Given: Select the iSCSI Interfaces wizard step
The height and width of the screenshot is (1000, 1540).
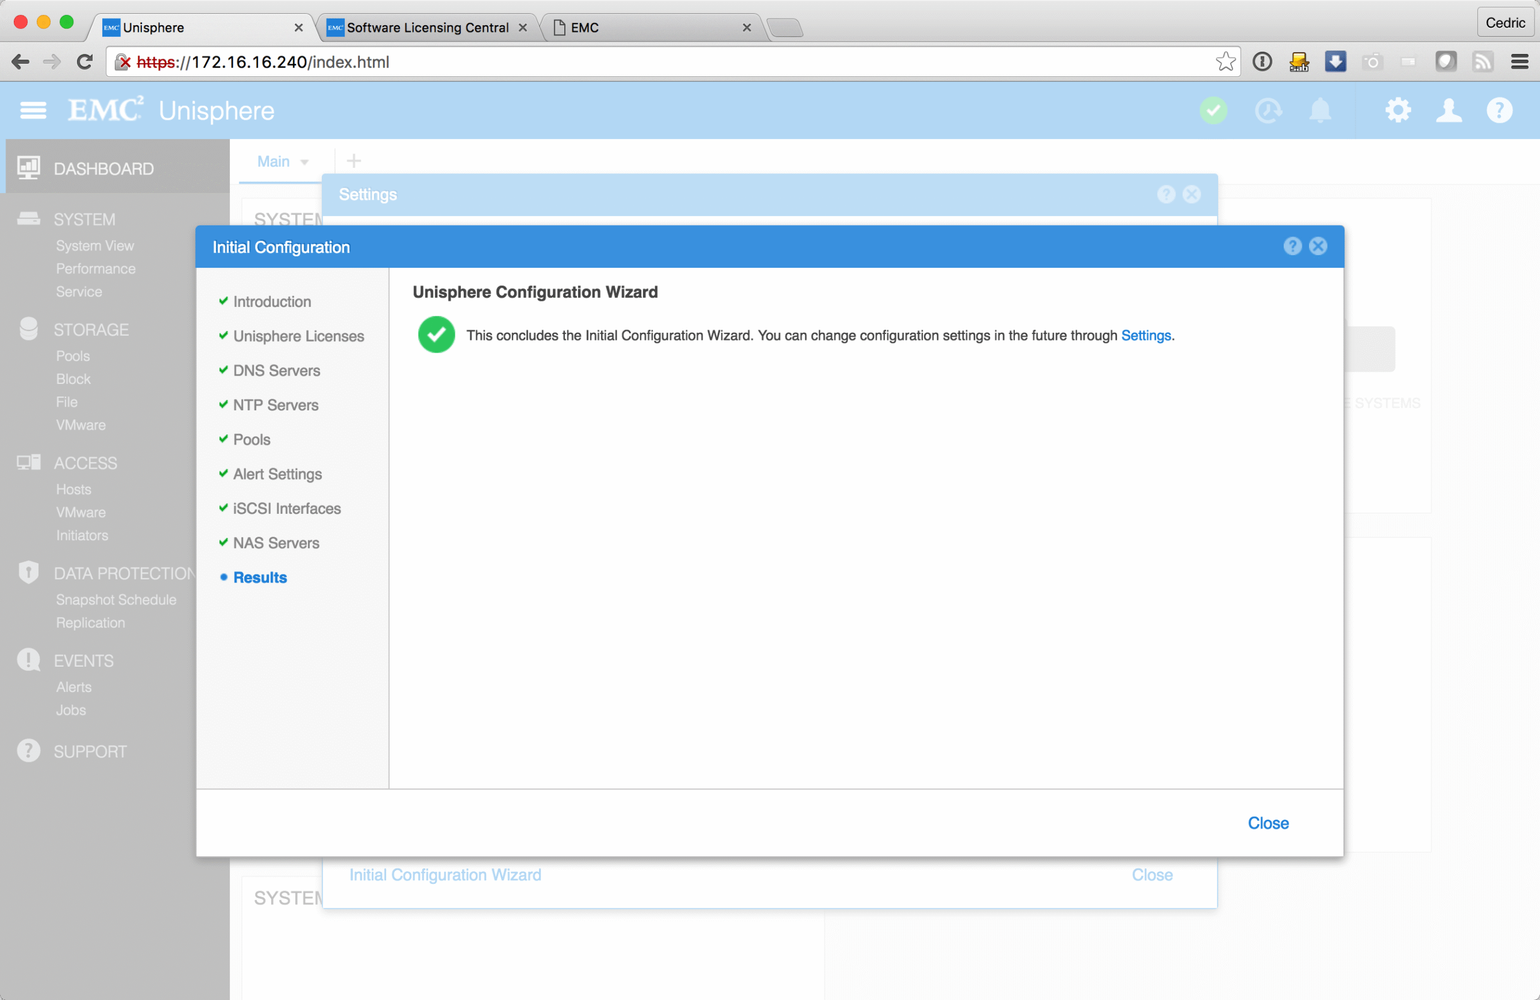Looking at the screenshot, I should [x=287, y=509].
